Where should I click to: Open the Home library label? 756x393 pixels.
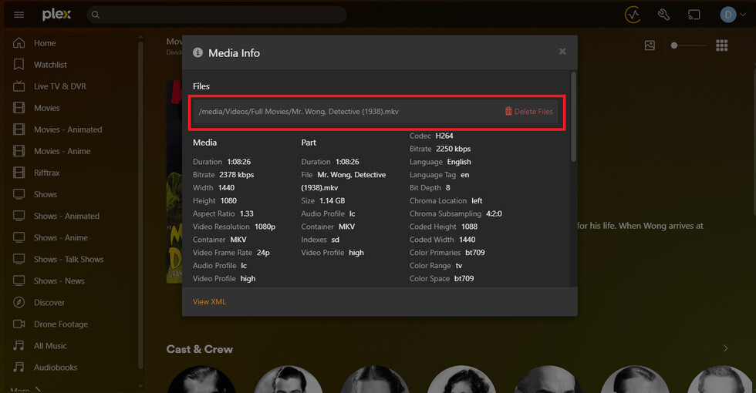click(45, 43)
